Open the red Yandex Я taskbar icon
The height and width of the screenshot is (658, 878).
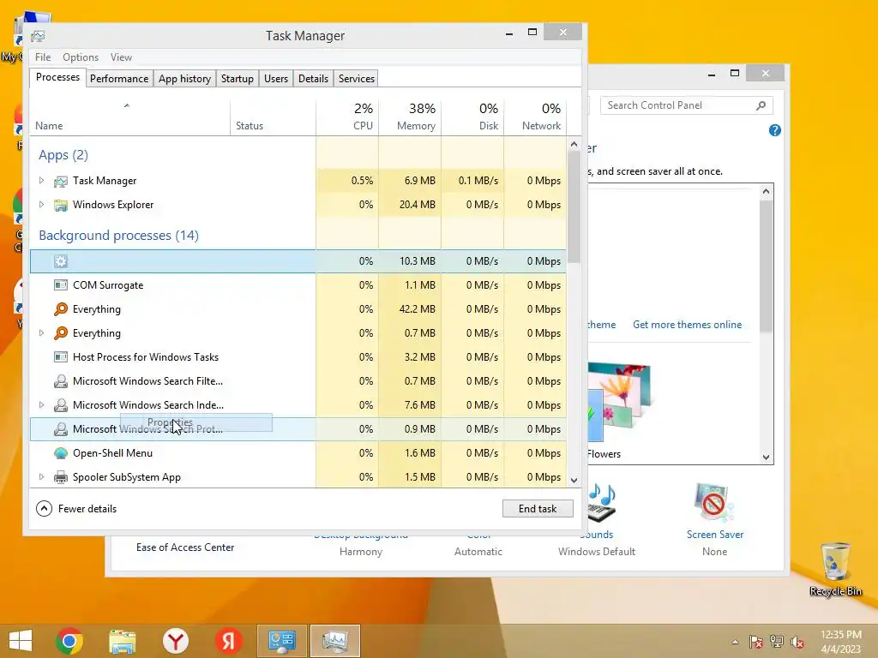[x=228, y=641]
